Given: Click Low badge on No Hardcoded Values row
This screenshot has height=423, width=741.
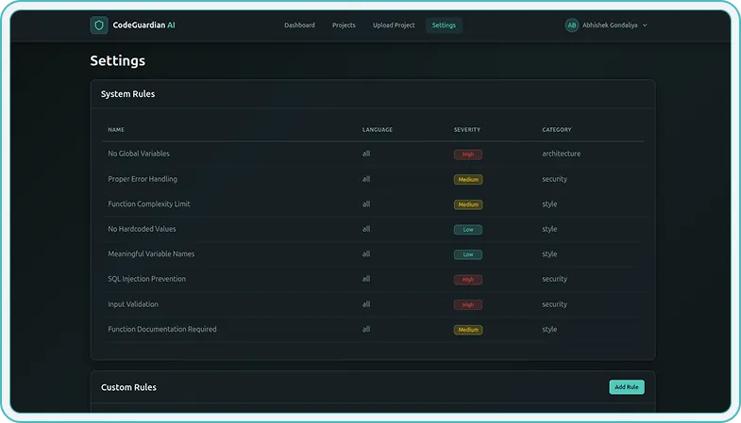Looking at the screenshot, I should click(467, 229).
